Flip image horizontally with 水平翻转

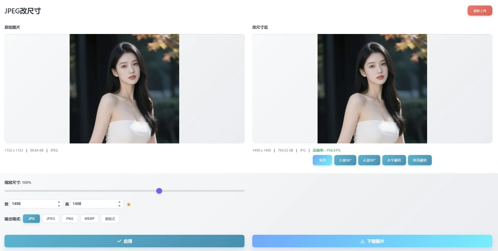click(394, 160)
